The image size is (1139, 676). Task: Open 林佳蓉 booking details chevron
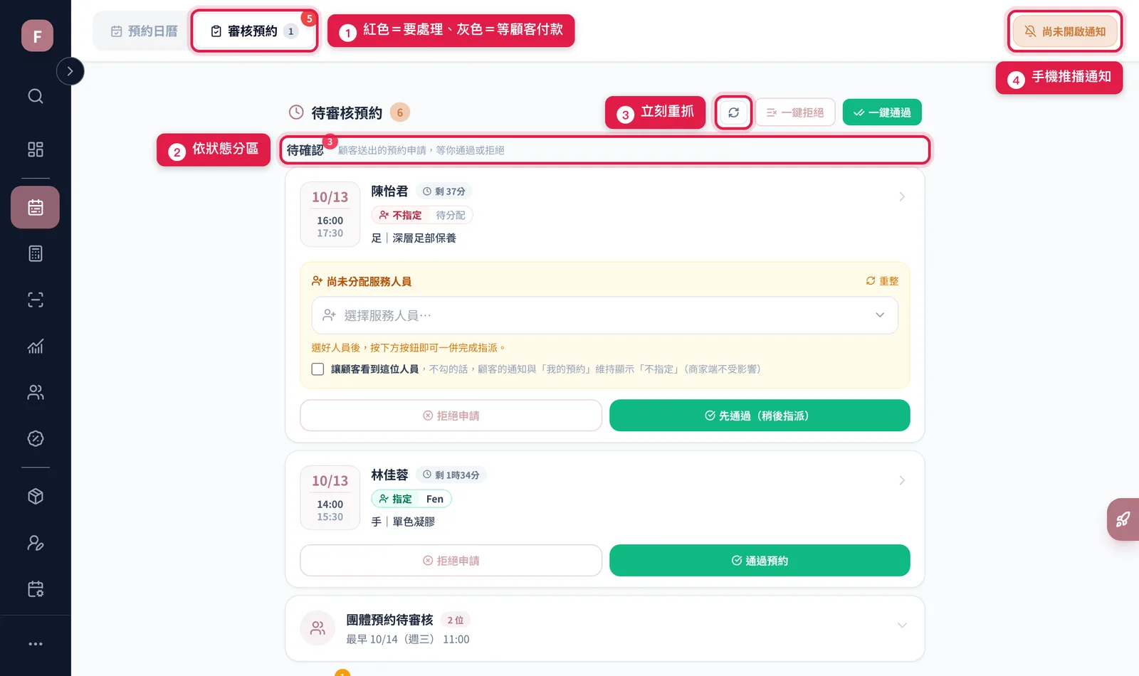(x=902, y=480)
